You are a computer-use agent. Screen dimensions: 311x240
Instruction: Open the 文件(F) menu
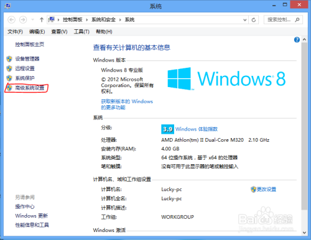tap(15, 32)
